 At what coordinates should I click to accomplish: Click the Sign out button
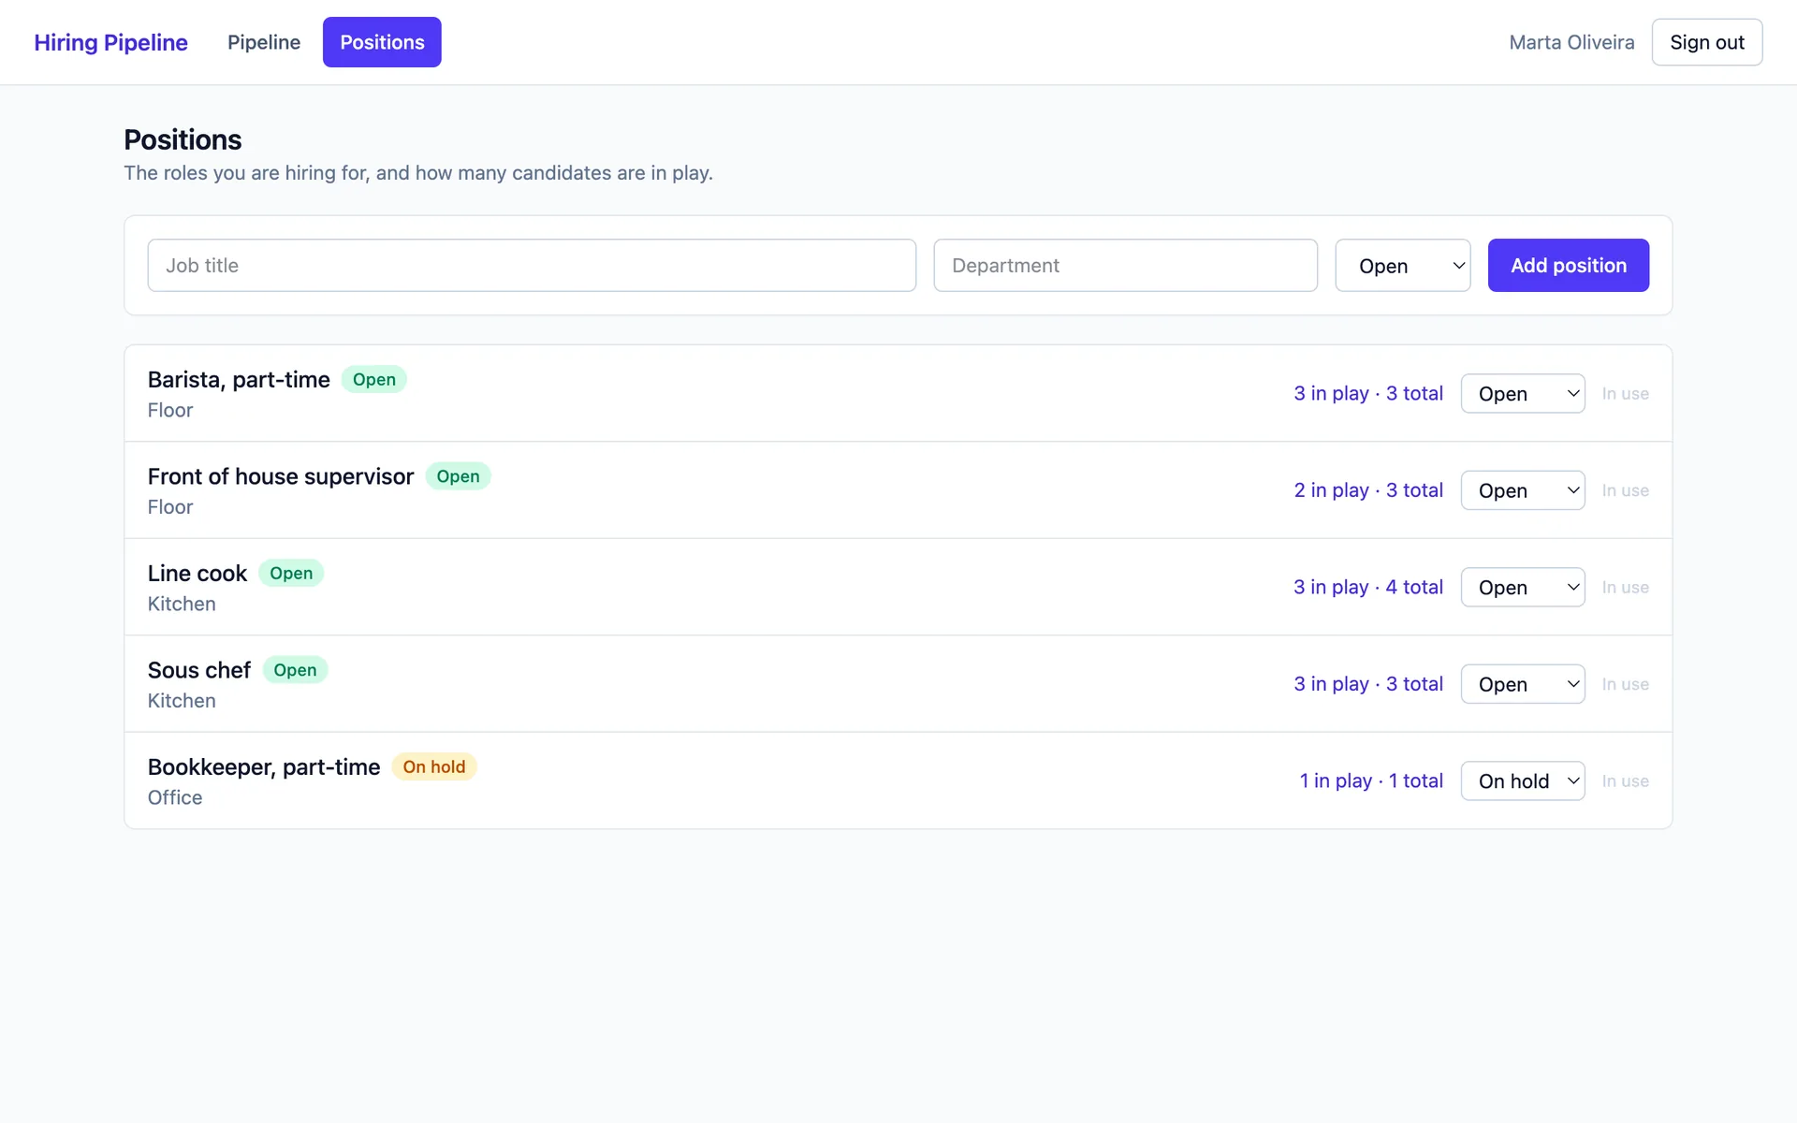(x=1707, y=42)
